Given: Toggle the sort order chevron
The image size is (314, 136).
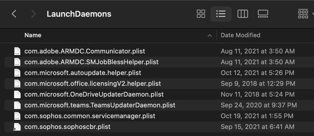Looking at the screenshot, I should point(210,35).
